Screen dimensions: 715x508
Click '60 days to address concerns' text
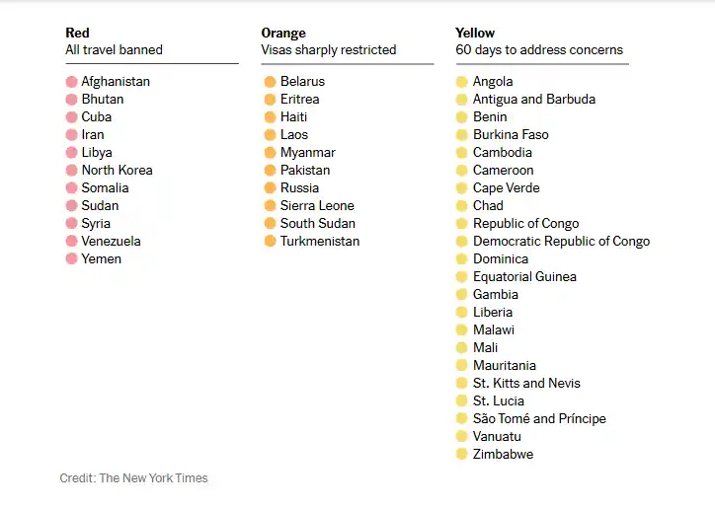[539, 50]
